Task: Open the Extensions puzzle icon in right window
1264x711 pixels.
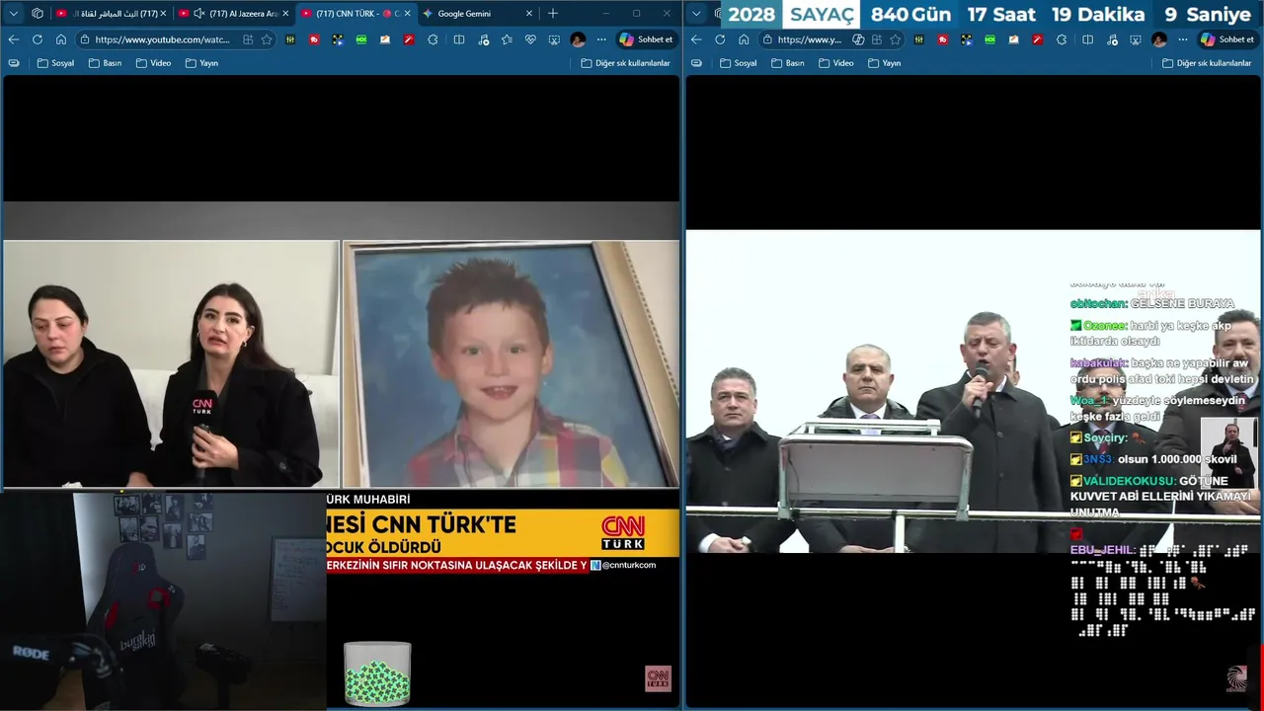Action: tap(1061, 39)
